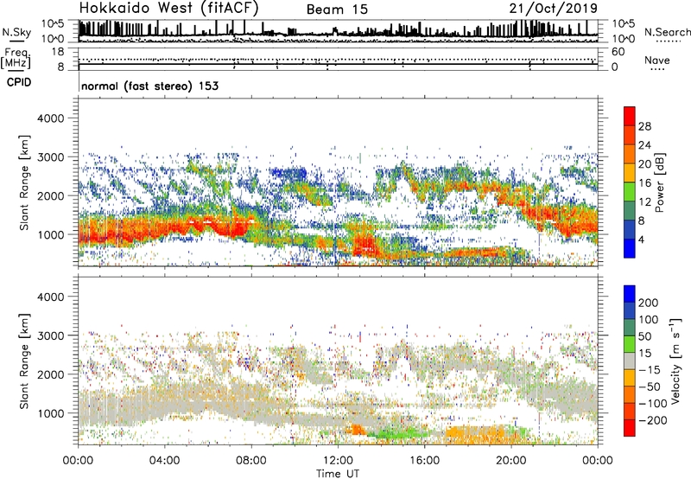Click the green velocity patch near 15:00 at low range
Image resolution: width=691 pixels, height=479 pixels.
pos(399,432)
